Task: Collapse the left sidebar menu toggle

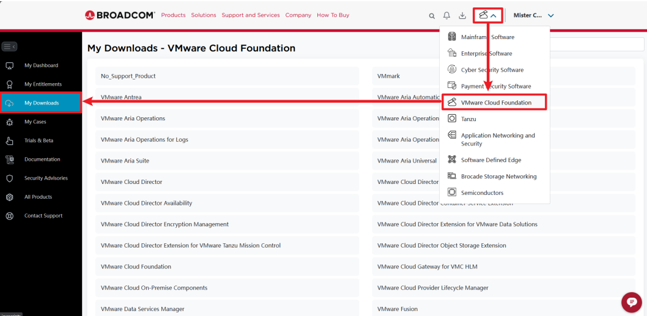Action: [9, 46]
